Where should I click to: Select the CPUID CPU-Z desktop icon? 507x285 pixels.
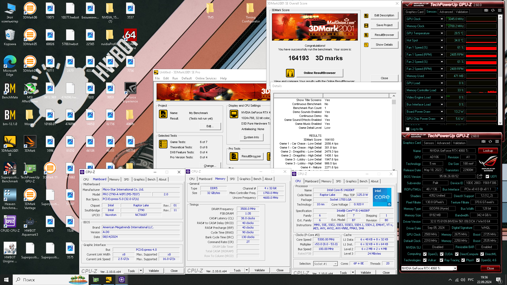click(x=10, y=224)
